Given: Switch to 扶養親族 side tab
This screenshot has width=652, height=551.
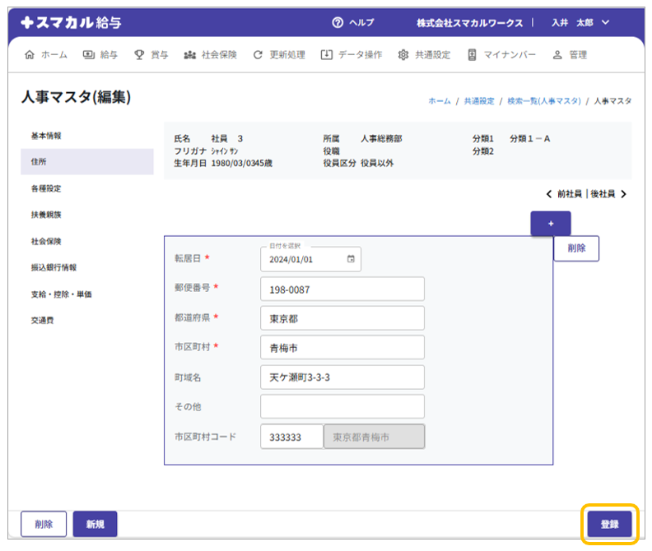Looking at the screenshot, I should [46, 215].
